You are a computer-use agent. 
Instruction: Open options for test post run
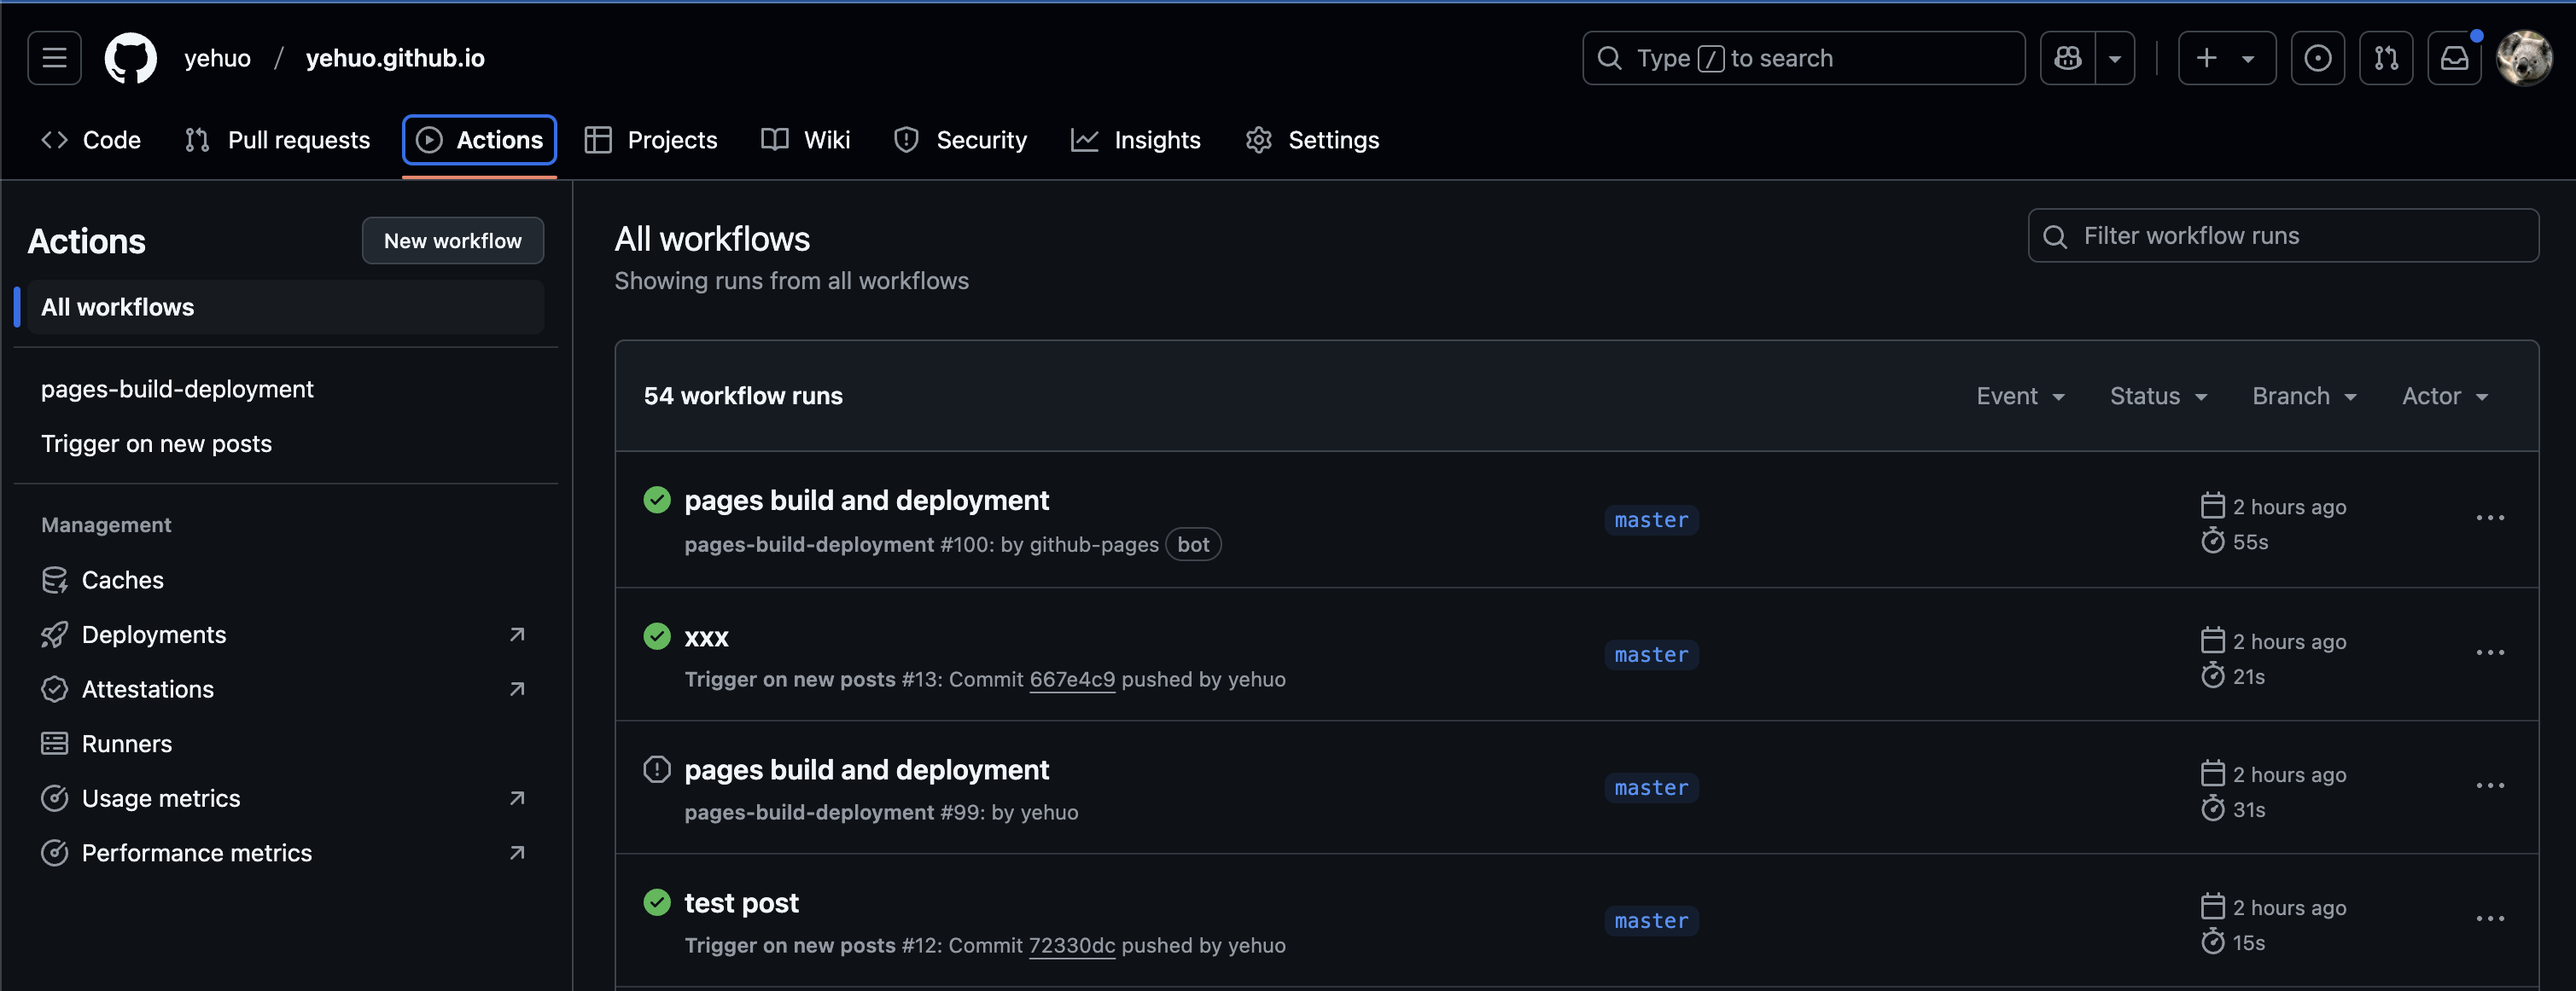tap(2490, 919)
